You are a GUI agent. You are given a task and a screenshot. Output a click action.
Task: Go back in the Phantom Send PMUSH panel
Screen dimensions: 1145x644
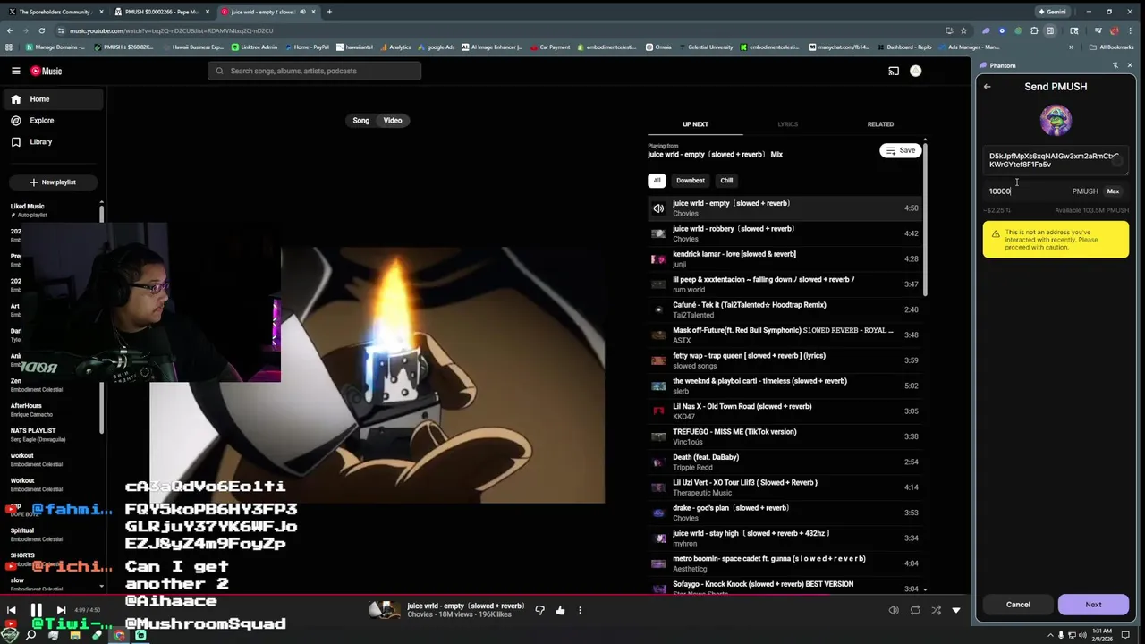(987, 87)
